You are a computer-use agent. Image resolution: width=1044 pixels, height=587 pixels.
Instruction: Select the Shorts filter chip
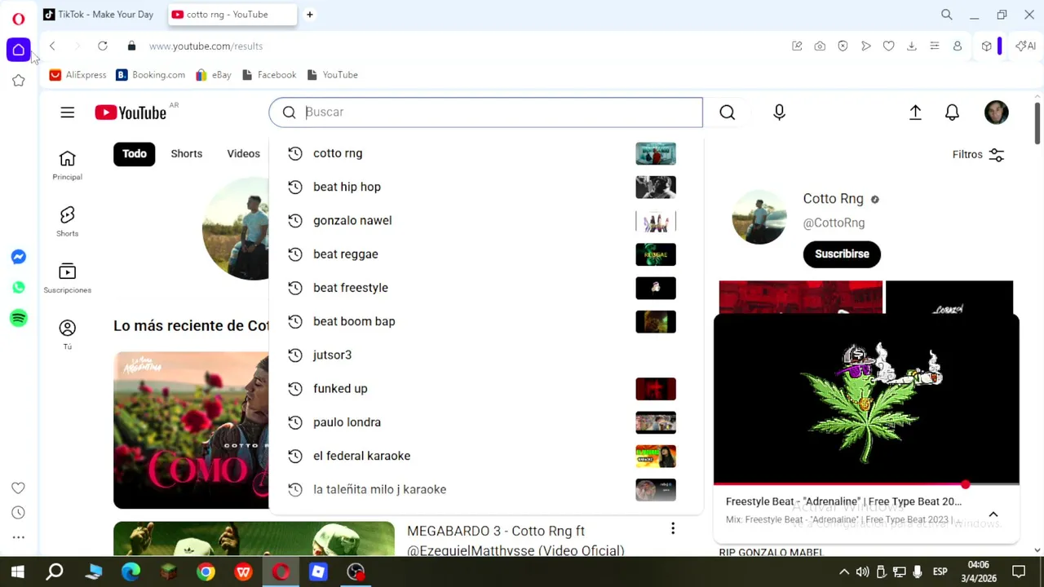tap(187, 154)
